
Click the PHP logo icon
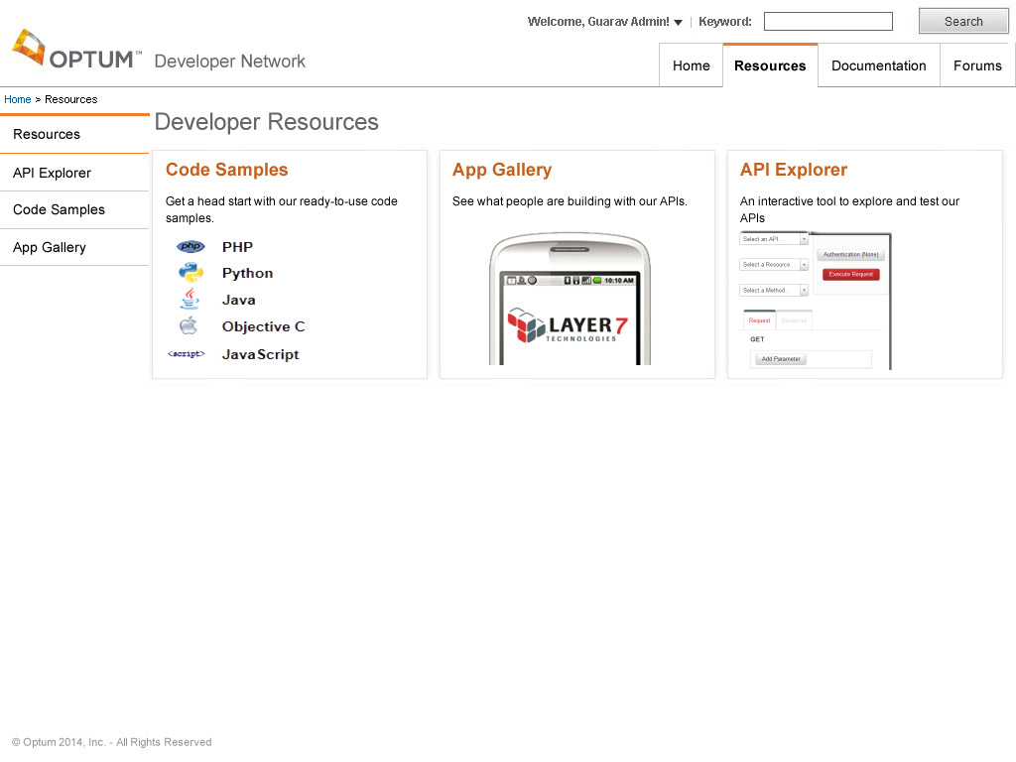(x=190, y=247)
